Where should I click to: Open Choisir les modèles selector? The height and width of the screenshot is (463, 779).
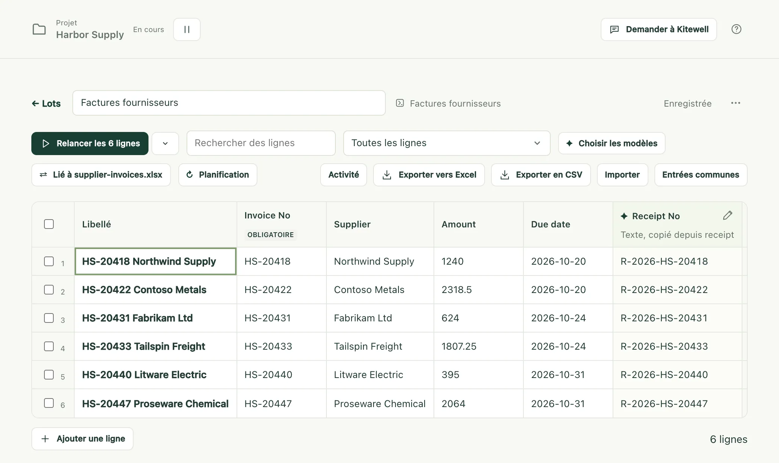pos(611,144)
